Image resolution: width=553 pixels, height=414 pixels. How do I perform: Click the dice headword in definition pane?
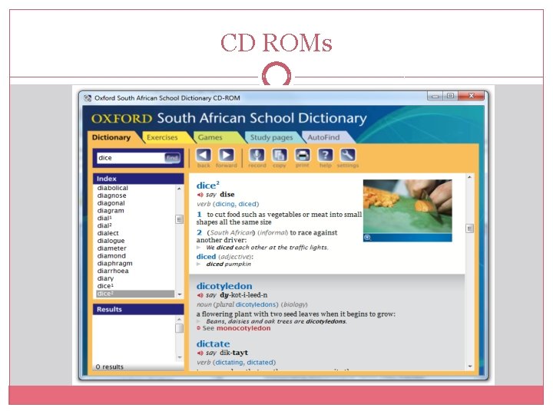[x=207, y=186]
